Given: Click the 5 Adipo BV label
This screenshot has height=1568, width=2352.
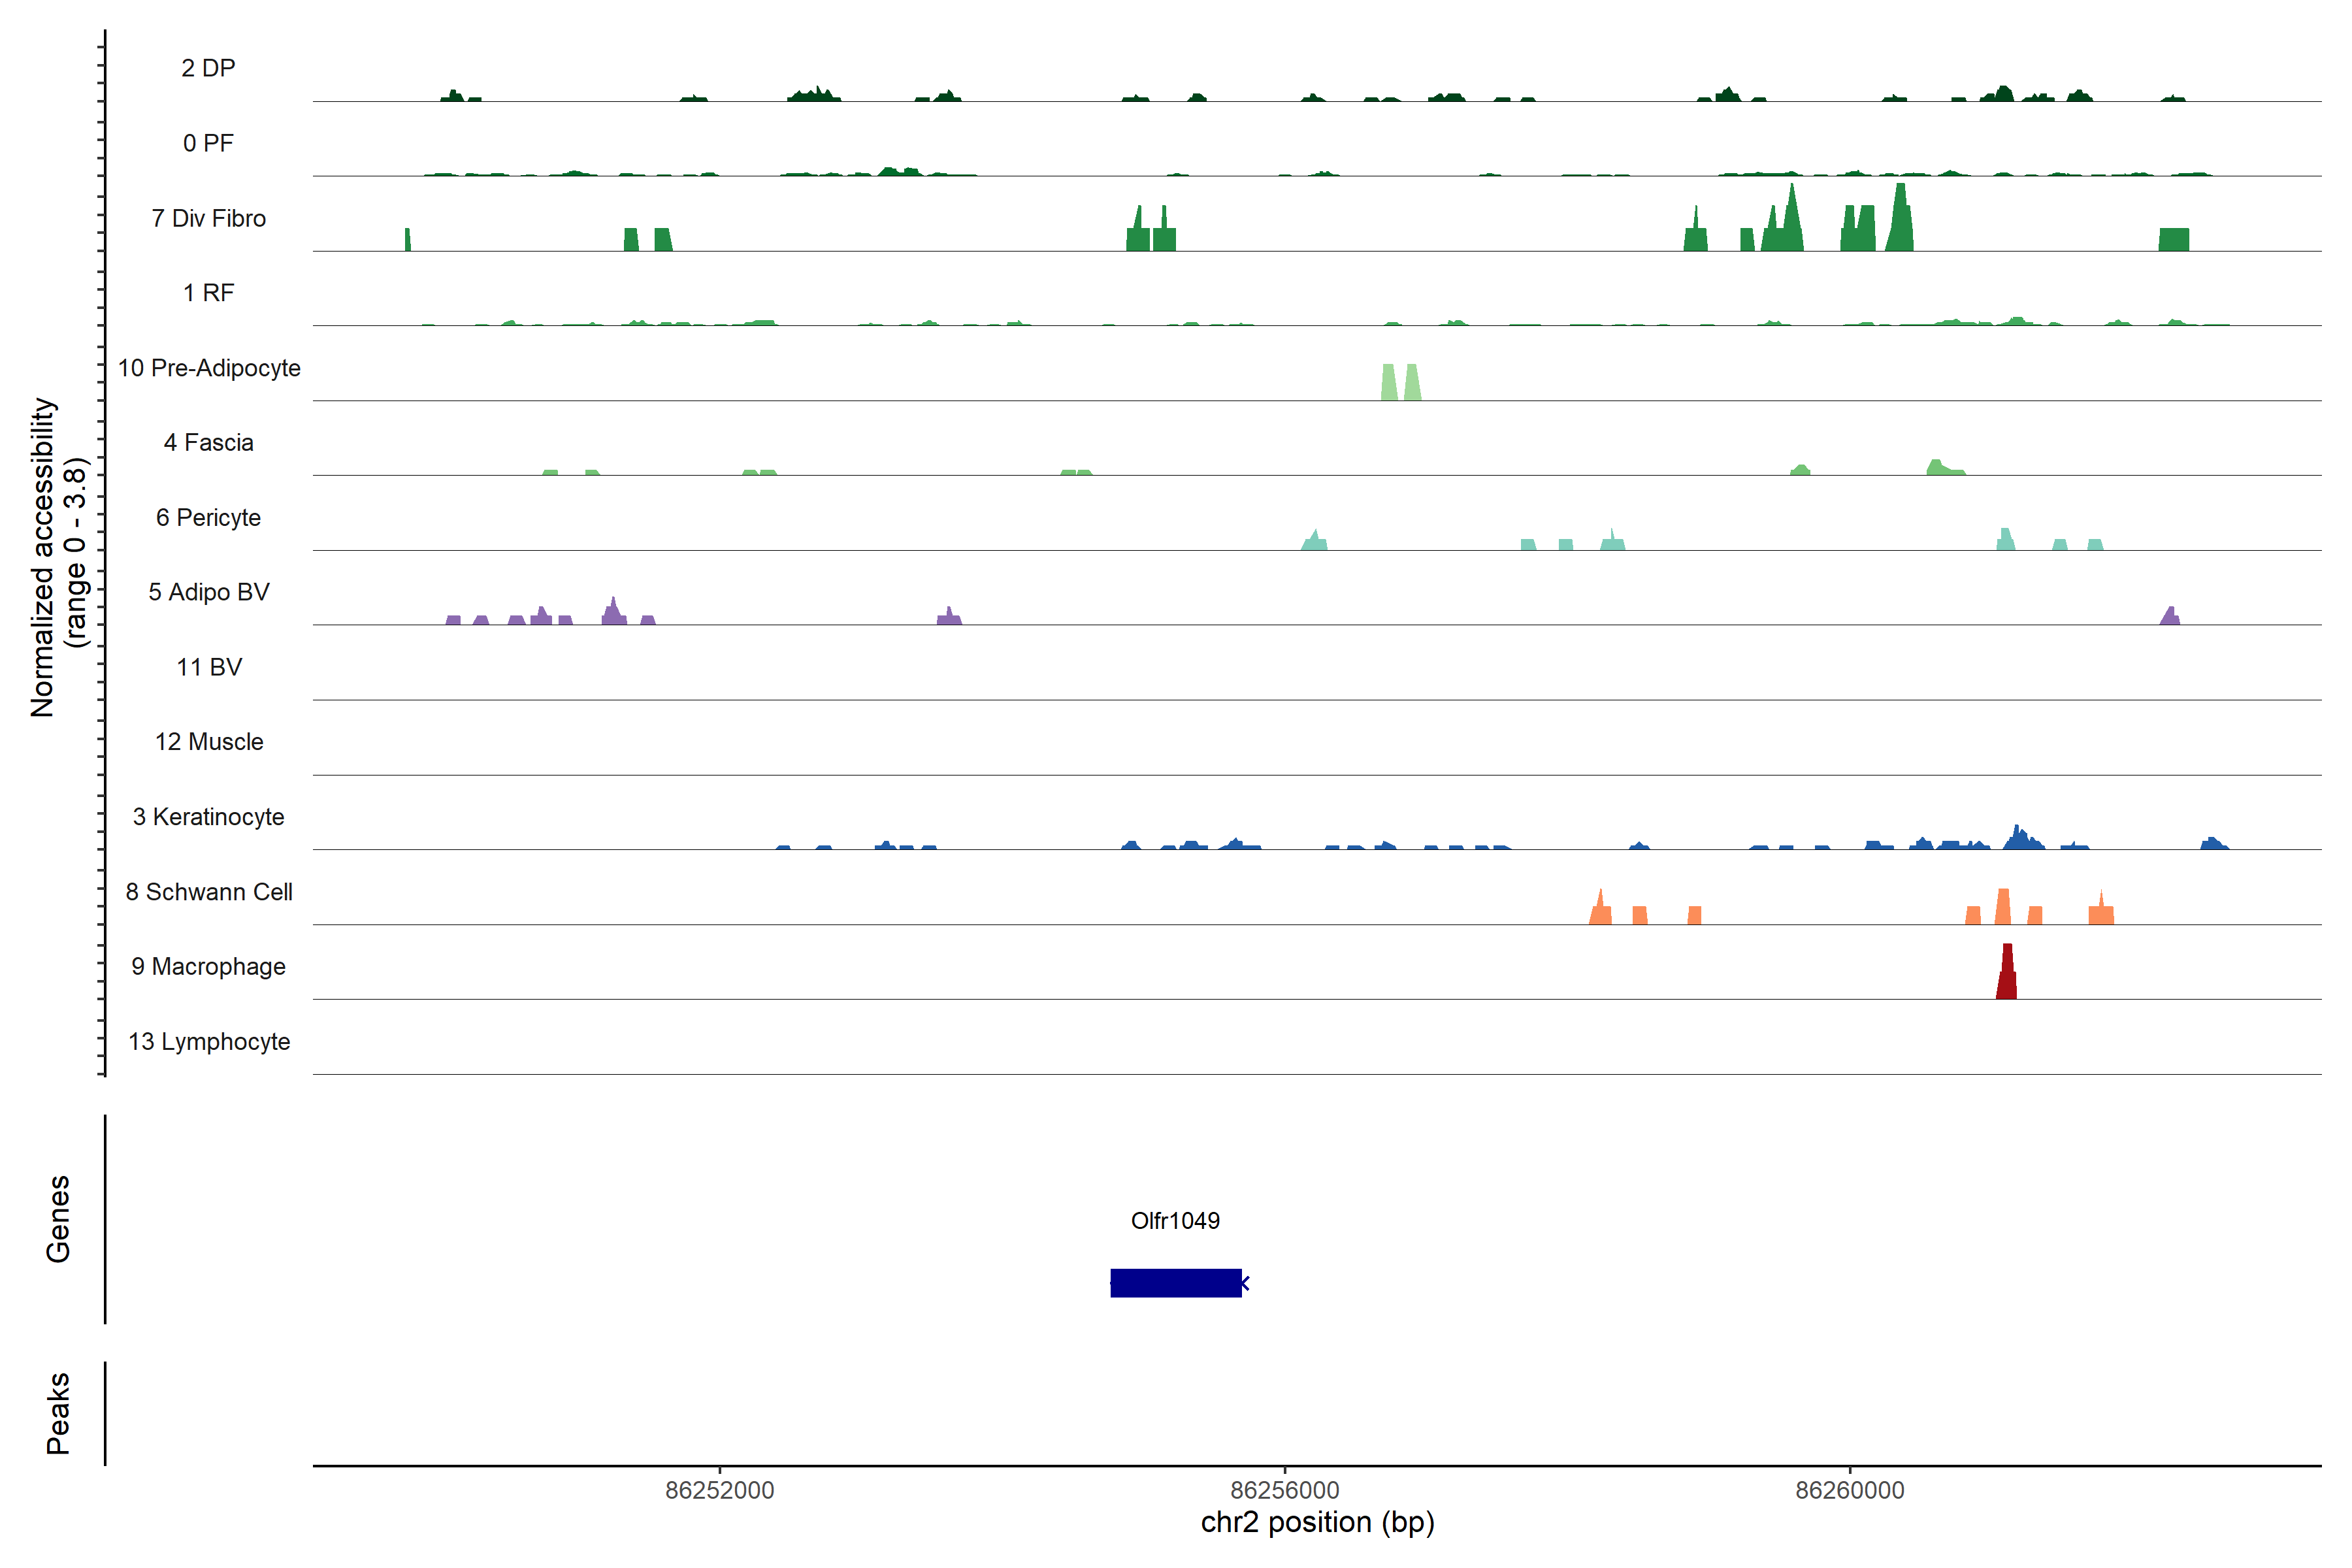Looking at the screenshot, I should 208,592.
